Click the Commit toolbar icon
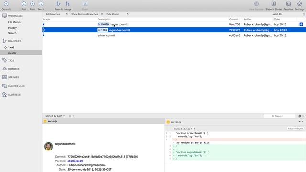 click(6, 4)
